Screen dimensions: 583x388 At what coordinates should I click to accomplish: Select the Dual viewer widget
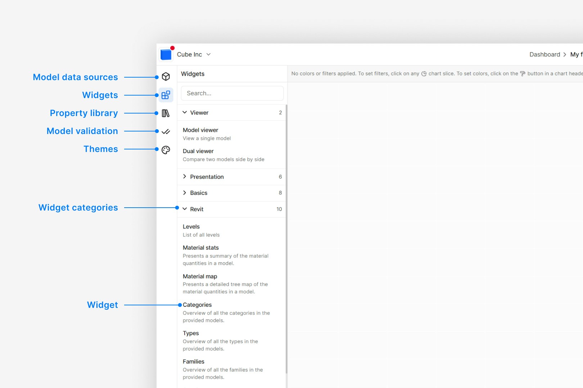pos(232,155)
